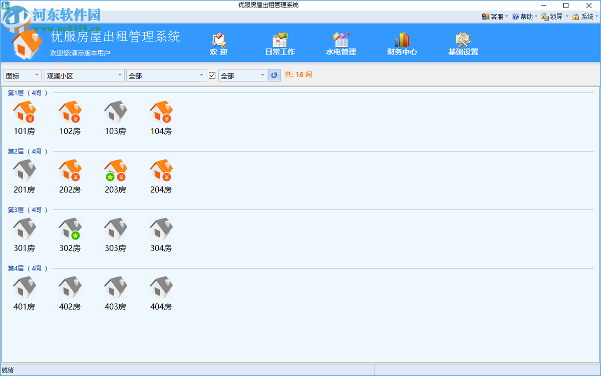Open the 欢迎 welcome section

(x=219, y=43)
